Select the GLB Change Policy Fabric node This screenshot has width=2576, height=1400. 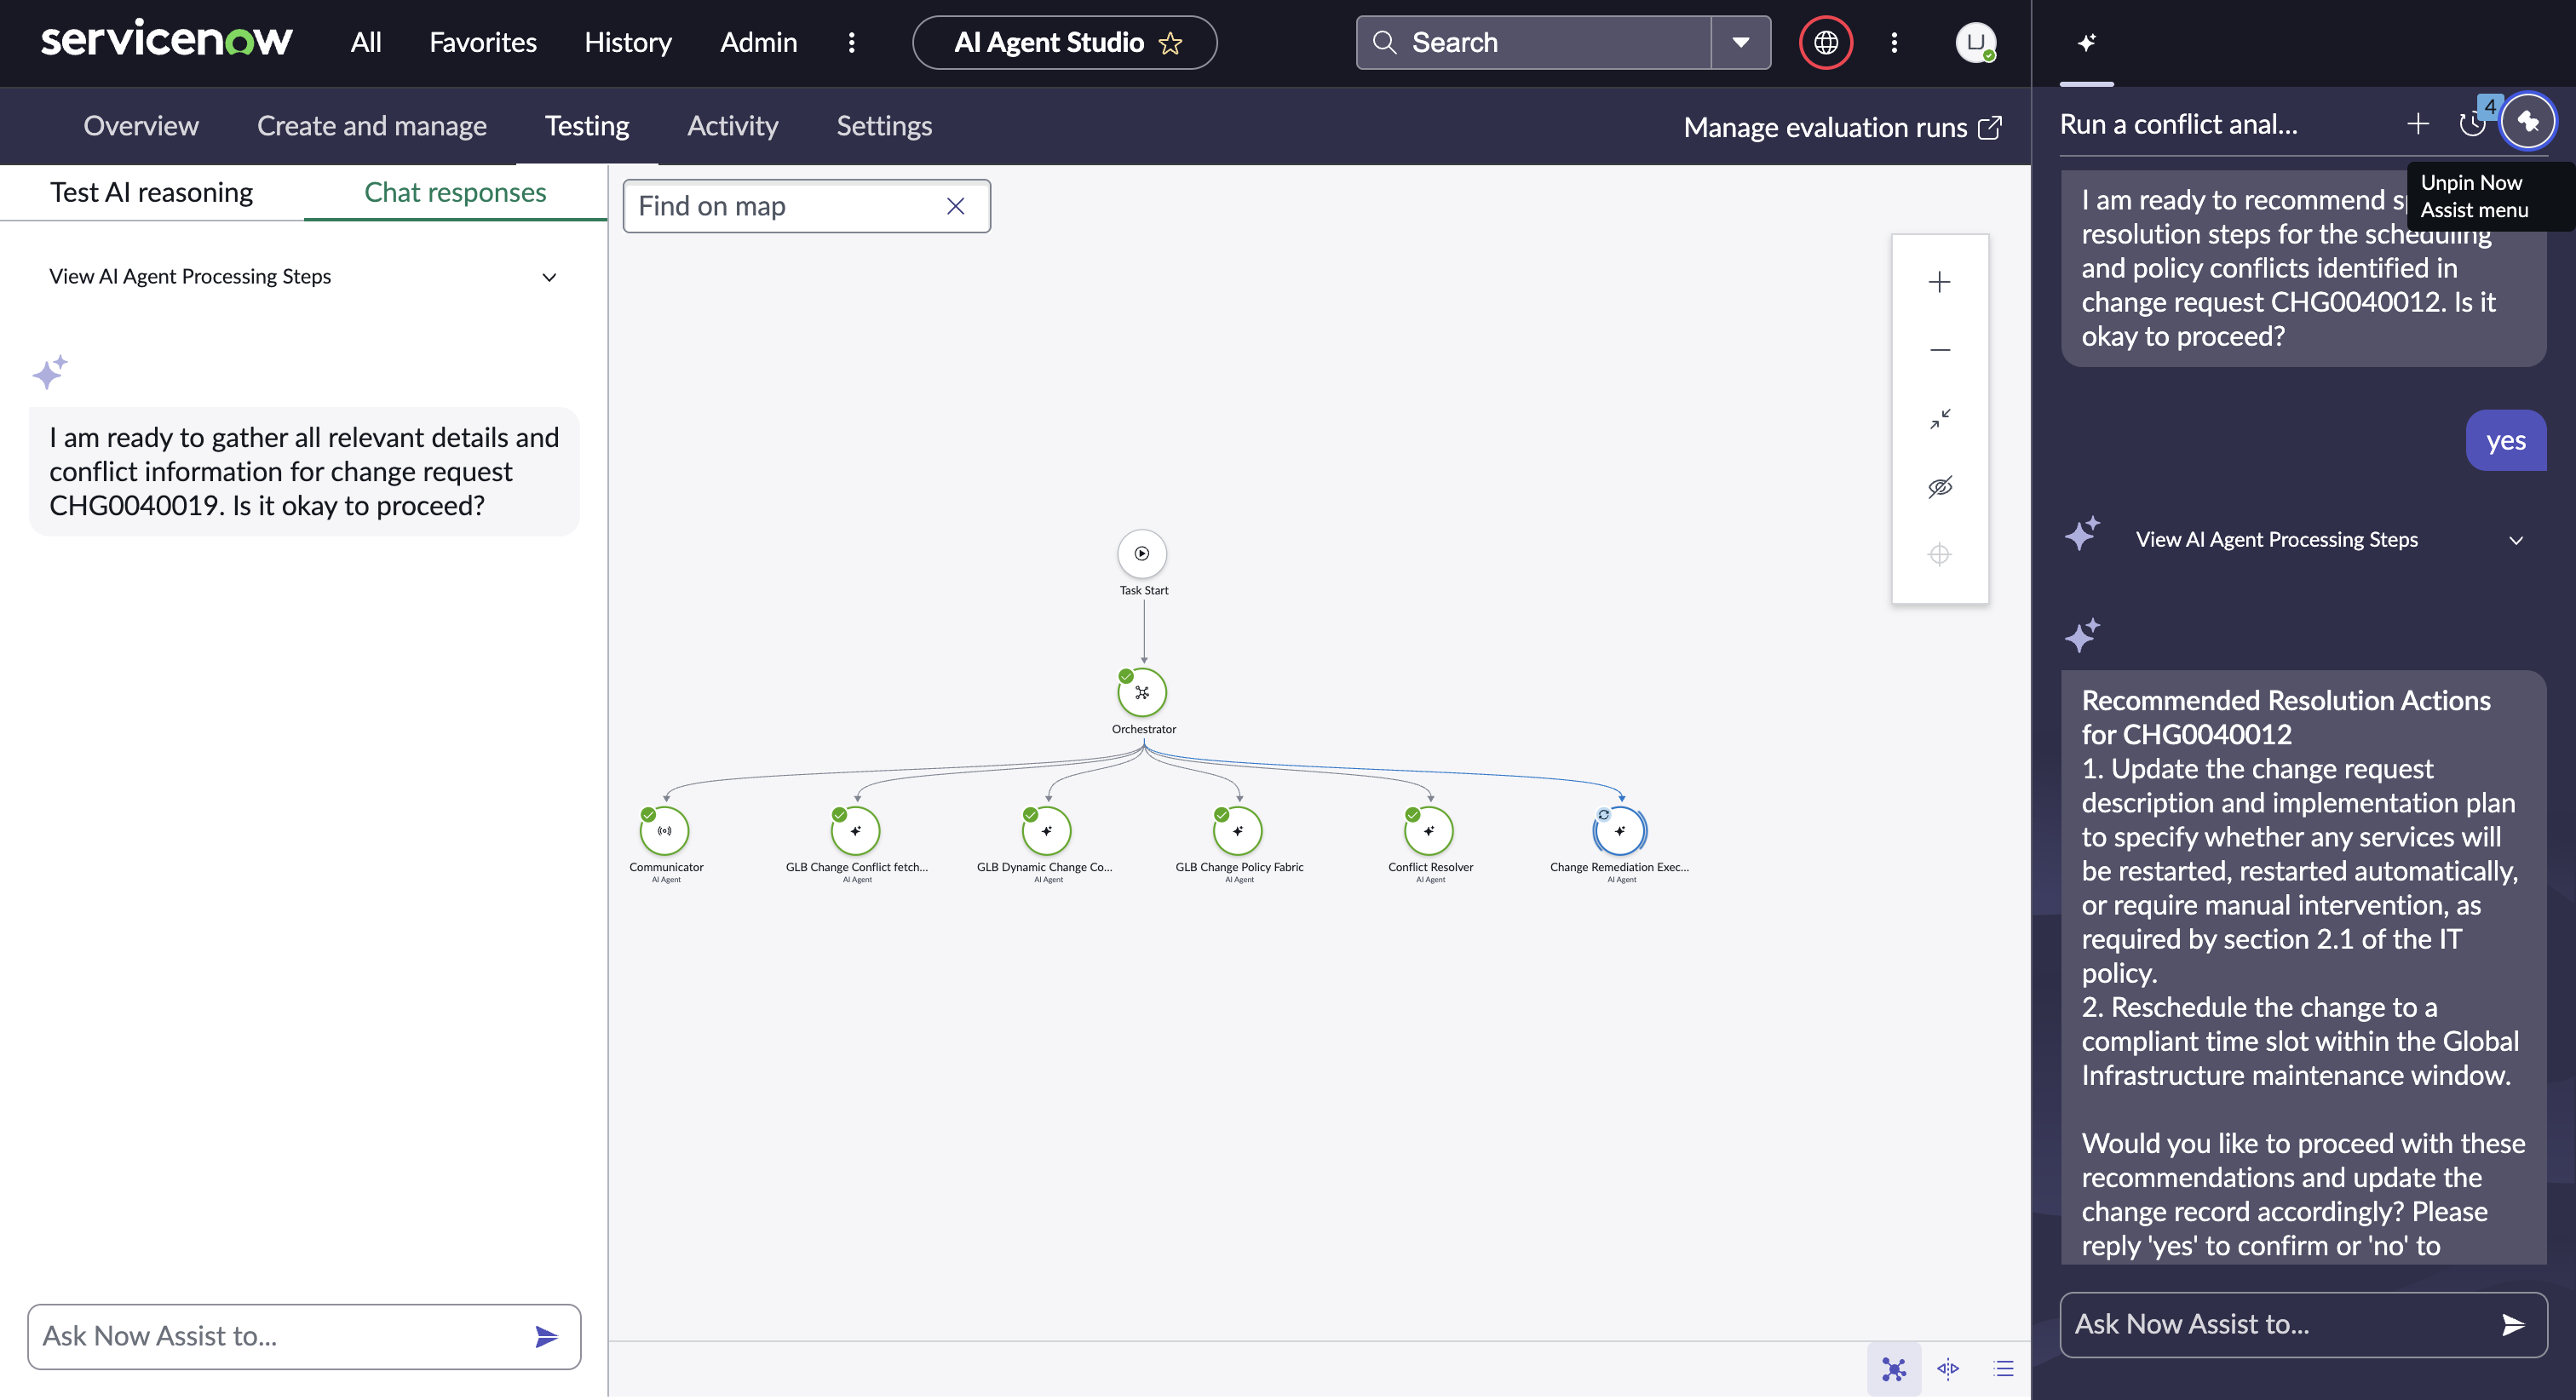click(1237, 830)
